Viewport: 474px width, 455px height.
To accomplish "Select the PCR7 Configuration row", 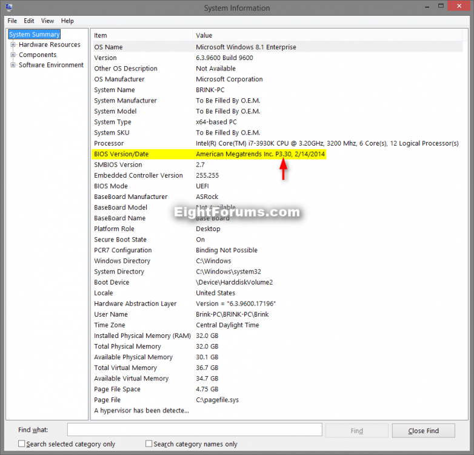I will [277, 250].
